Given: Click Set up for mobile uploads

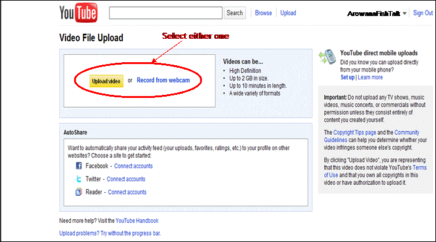Looking at the screenshot, I should [x=348, y=78].
